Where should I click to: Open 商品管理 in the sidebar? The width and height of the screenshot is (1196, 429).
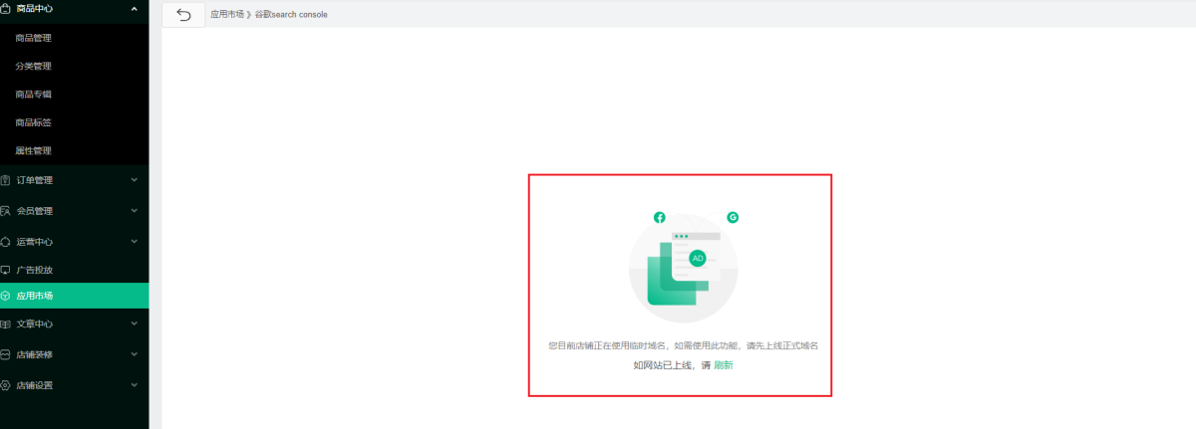pyautogui.click(x=34, y=38)
